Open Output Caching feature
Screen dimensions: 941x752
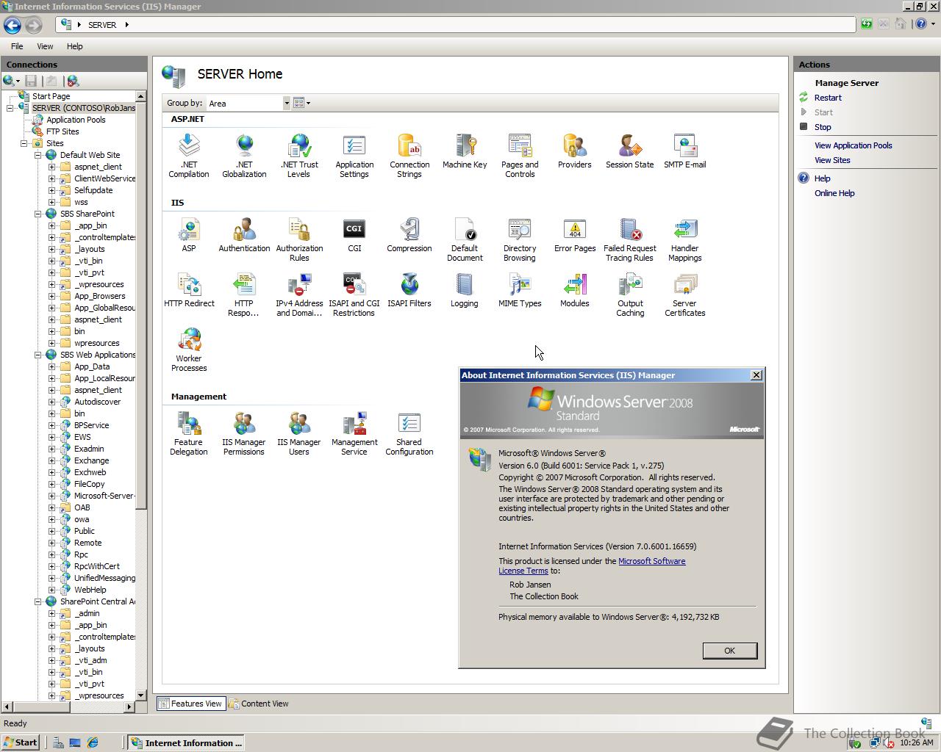630,294
